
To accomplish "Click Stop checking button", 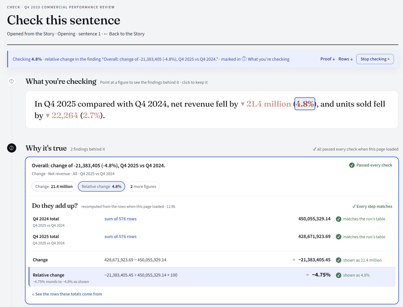I will pyautogui.click(x=375, y=59).
